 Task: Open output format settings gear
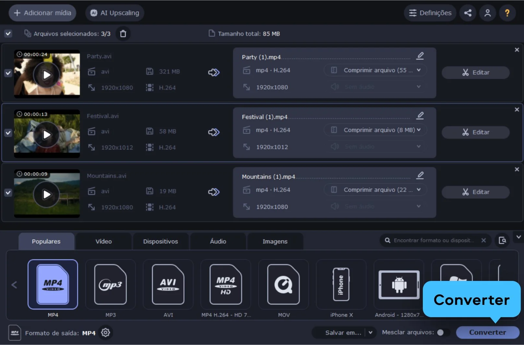pos(105,333)
